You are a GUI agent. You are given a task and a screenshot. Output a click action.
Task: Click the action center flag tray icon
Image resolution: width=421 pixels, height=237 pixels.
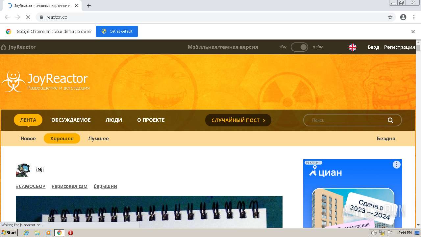tap(389, 233)
